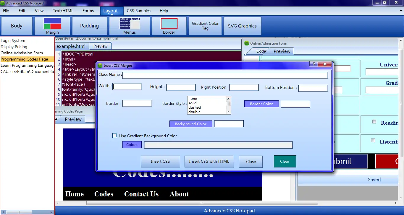Open Preview tab in Online Admission Form window
Viewport: 404px width, 215px height.
click(282, 51)
